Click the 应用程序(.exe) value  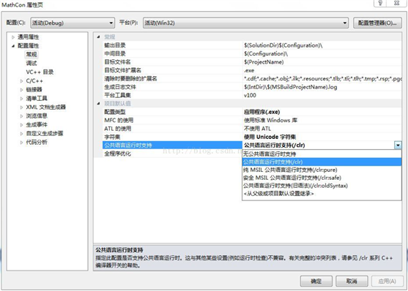tap(322, 112)
